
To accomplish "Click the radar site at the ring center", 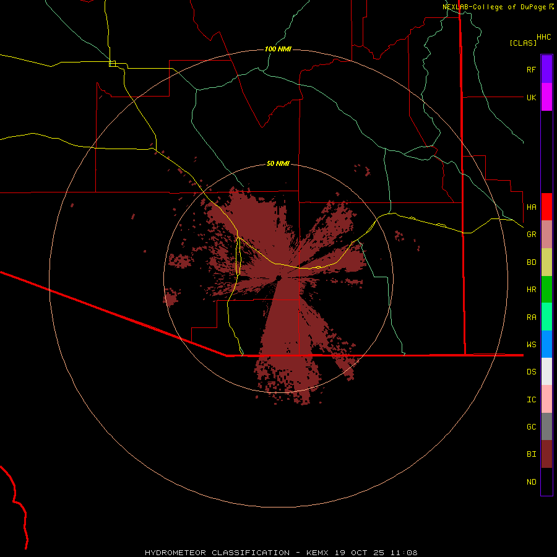I will point(278,278).
